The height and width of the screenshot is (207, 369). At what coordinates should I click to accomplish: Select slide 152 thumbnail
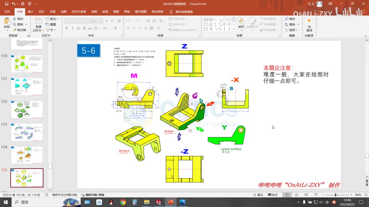[27, 109]
